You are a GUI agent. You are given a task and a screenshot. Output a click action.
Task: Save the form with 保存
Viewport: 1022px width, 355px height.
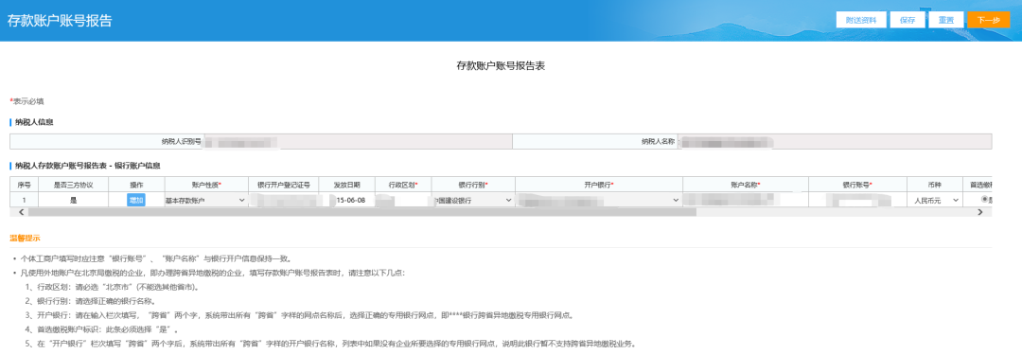click(907, 20)
